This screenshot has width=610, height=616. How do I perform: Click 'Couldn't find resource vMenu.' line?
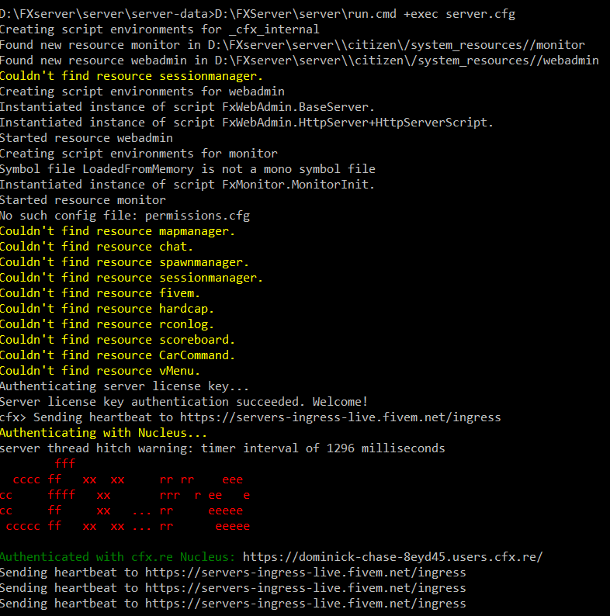pyautogui.click(x=100, y=371)
